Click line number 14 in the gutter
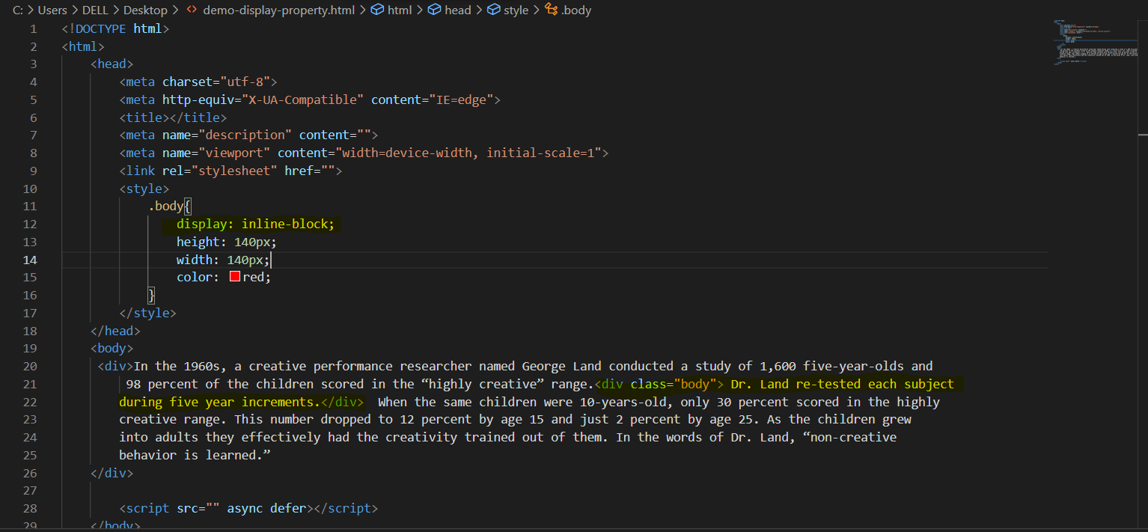Image resolution: width=1148 pixels, height=532 pixels. coord(29,260)
